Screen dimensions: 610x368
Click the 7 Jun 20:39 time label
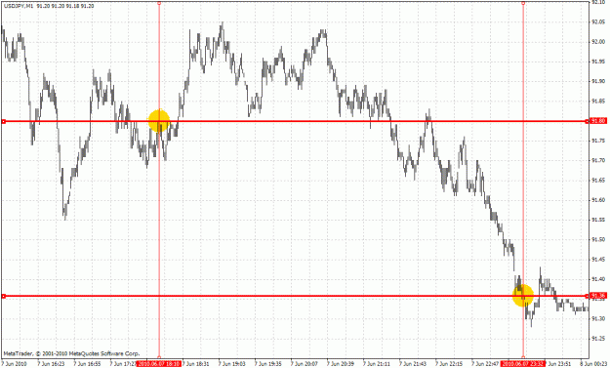[341, 364]
